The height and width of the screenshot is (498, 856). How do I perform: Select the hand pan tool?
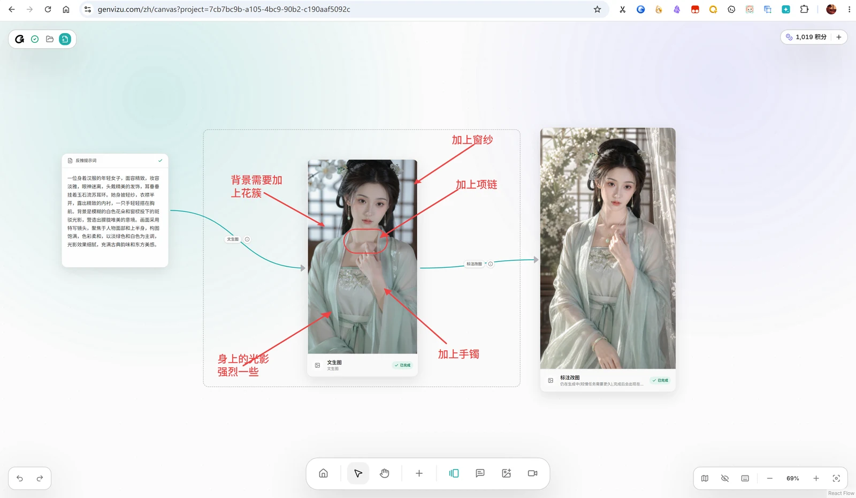coord(385,473)
